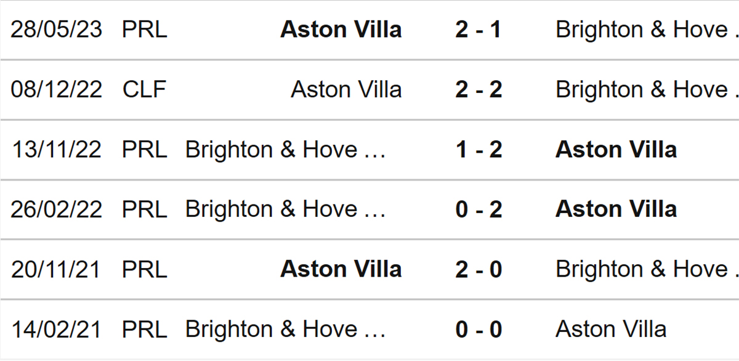
Task: Open Brighton & Hove in 28/05/23 match
Action: (x=647, y=30)
